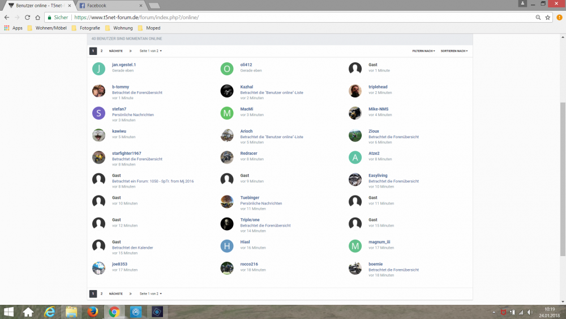Click the red antivirus tray icon

point(504,312)
